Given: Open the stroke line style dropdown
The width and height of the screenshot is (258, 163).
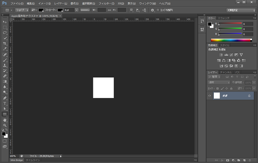Looking at the screenshot, I should pyautogui.click(x=85, y=10).
